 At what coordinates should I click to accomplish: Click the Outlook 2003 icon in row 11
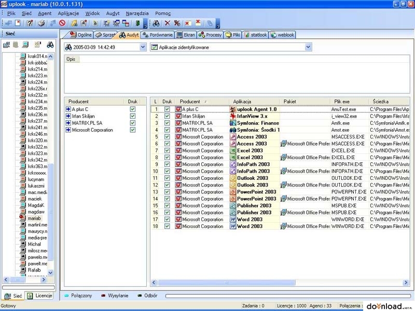pyautogui.click(x=232, y=178)
